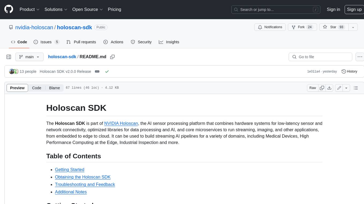Viewport: 364px width, 204px height.
Task: Open the Issues tab
Action: (46, 42)
